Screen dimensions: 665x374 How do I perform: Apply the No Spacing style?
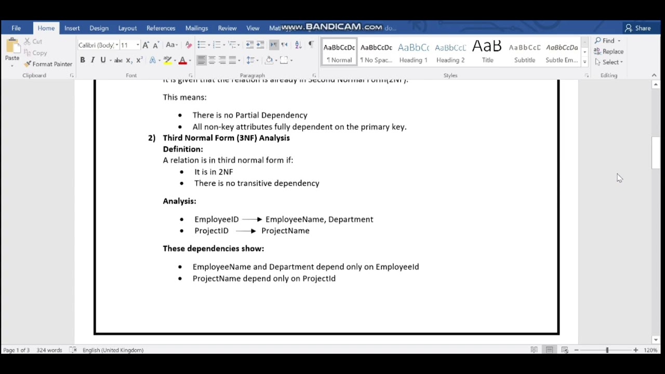376,52
